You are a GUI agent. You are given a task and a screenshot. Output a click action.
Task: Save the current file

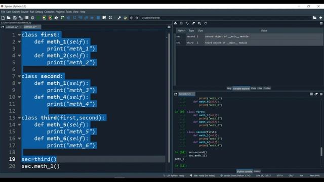15,18
